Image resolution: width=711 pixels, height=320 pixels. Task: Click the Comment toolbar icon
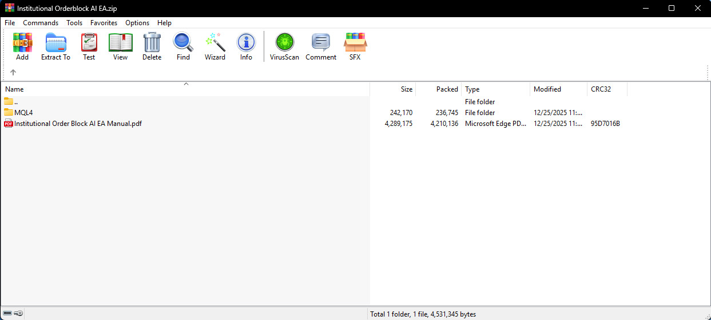(x=321, y=42)
